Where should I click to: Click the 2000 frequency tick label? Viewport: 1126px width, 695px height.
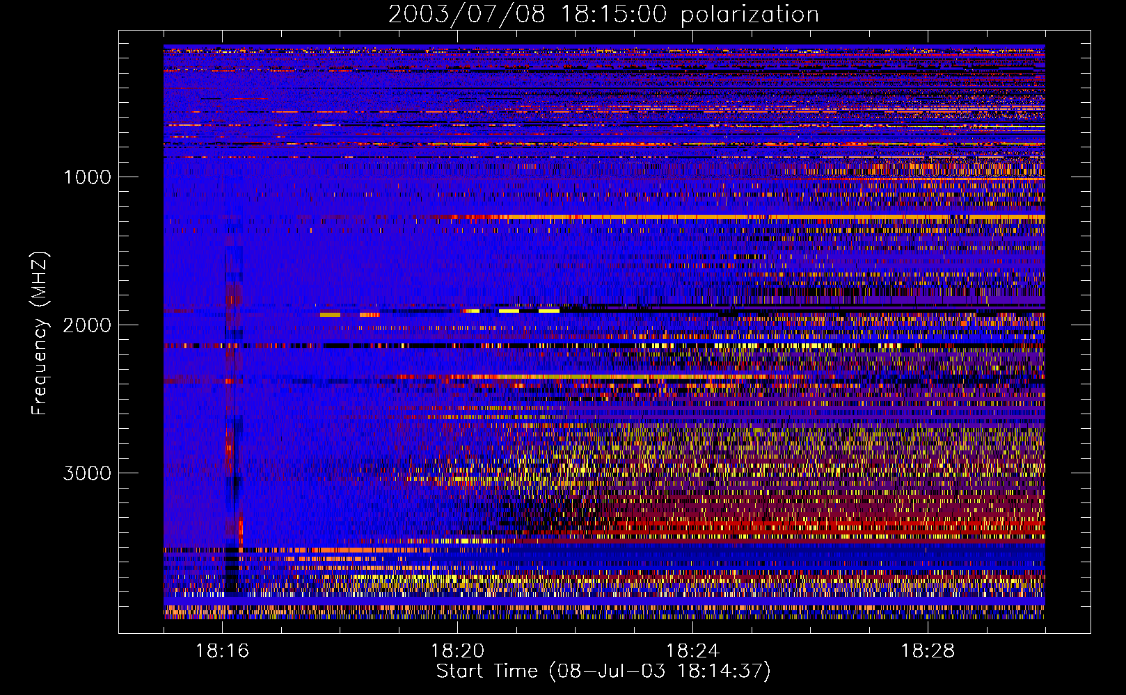88,325
